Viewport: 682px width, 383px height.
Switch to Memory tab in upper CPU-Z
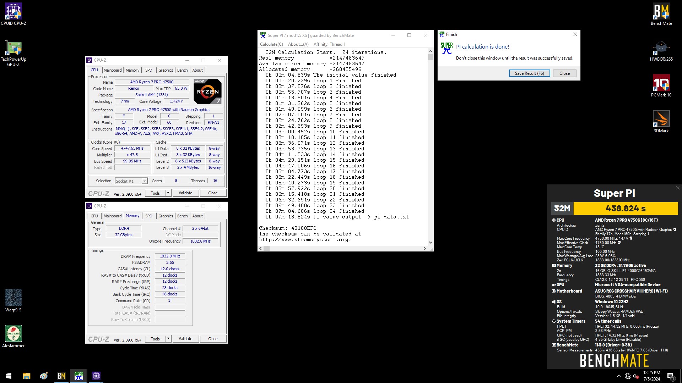coord(132,70)
